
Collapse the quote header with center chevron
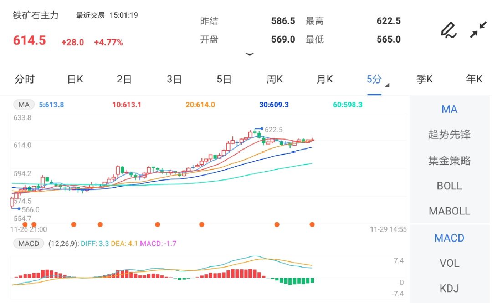pyautogui.click(x=250, y=54)
